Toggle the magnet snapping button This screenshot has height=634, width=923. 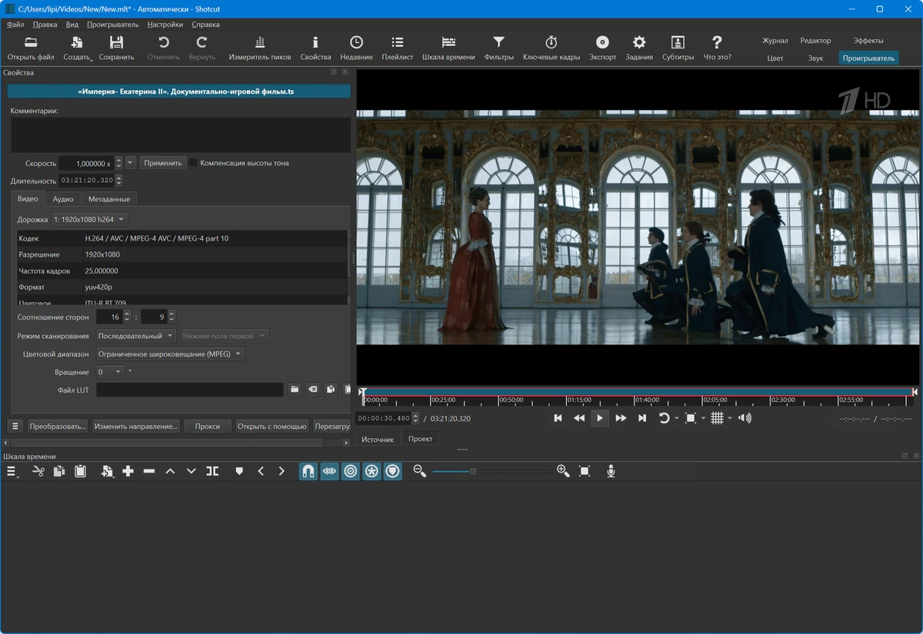tap(308, 471)
